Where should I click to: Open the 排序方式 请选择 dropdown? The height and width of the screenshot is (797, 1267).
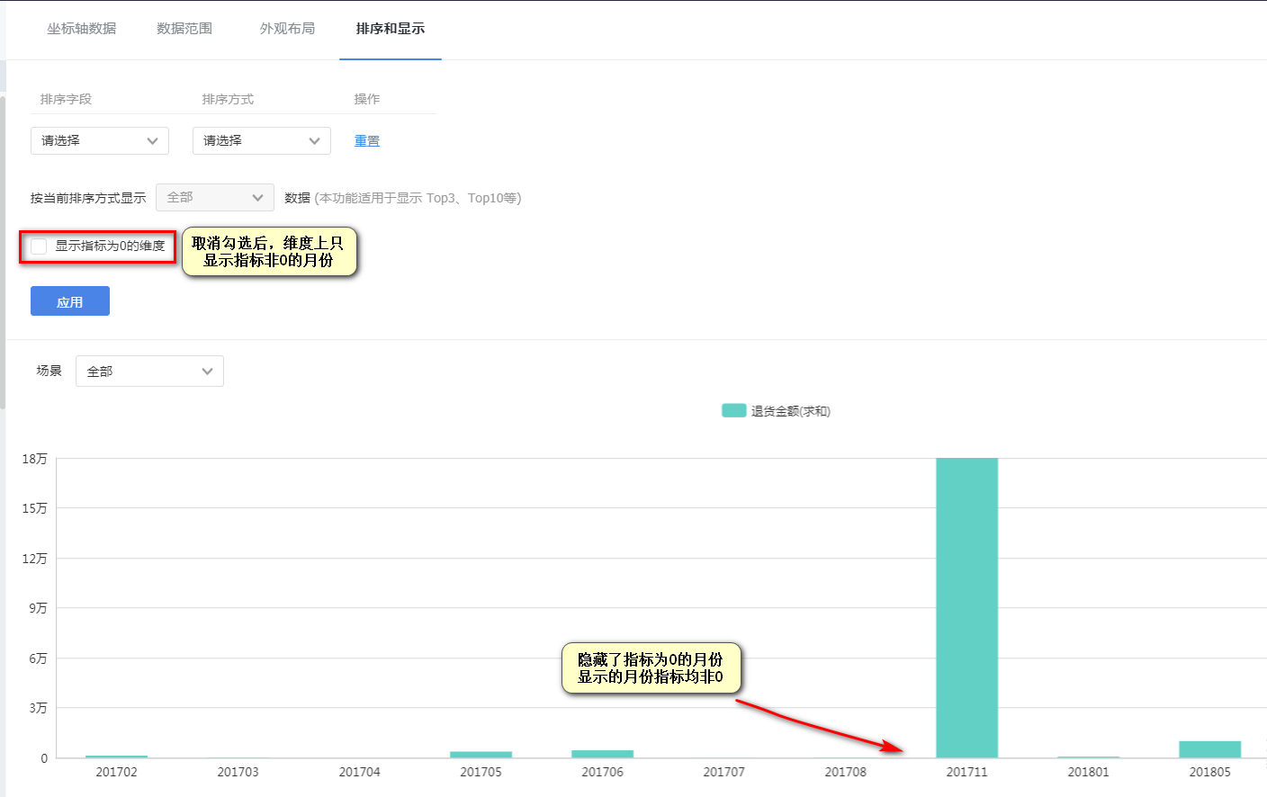(x=262, y=140)
